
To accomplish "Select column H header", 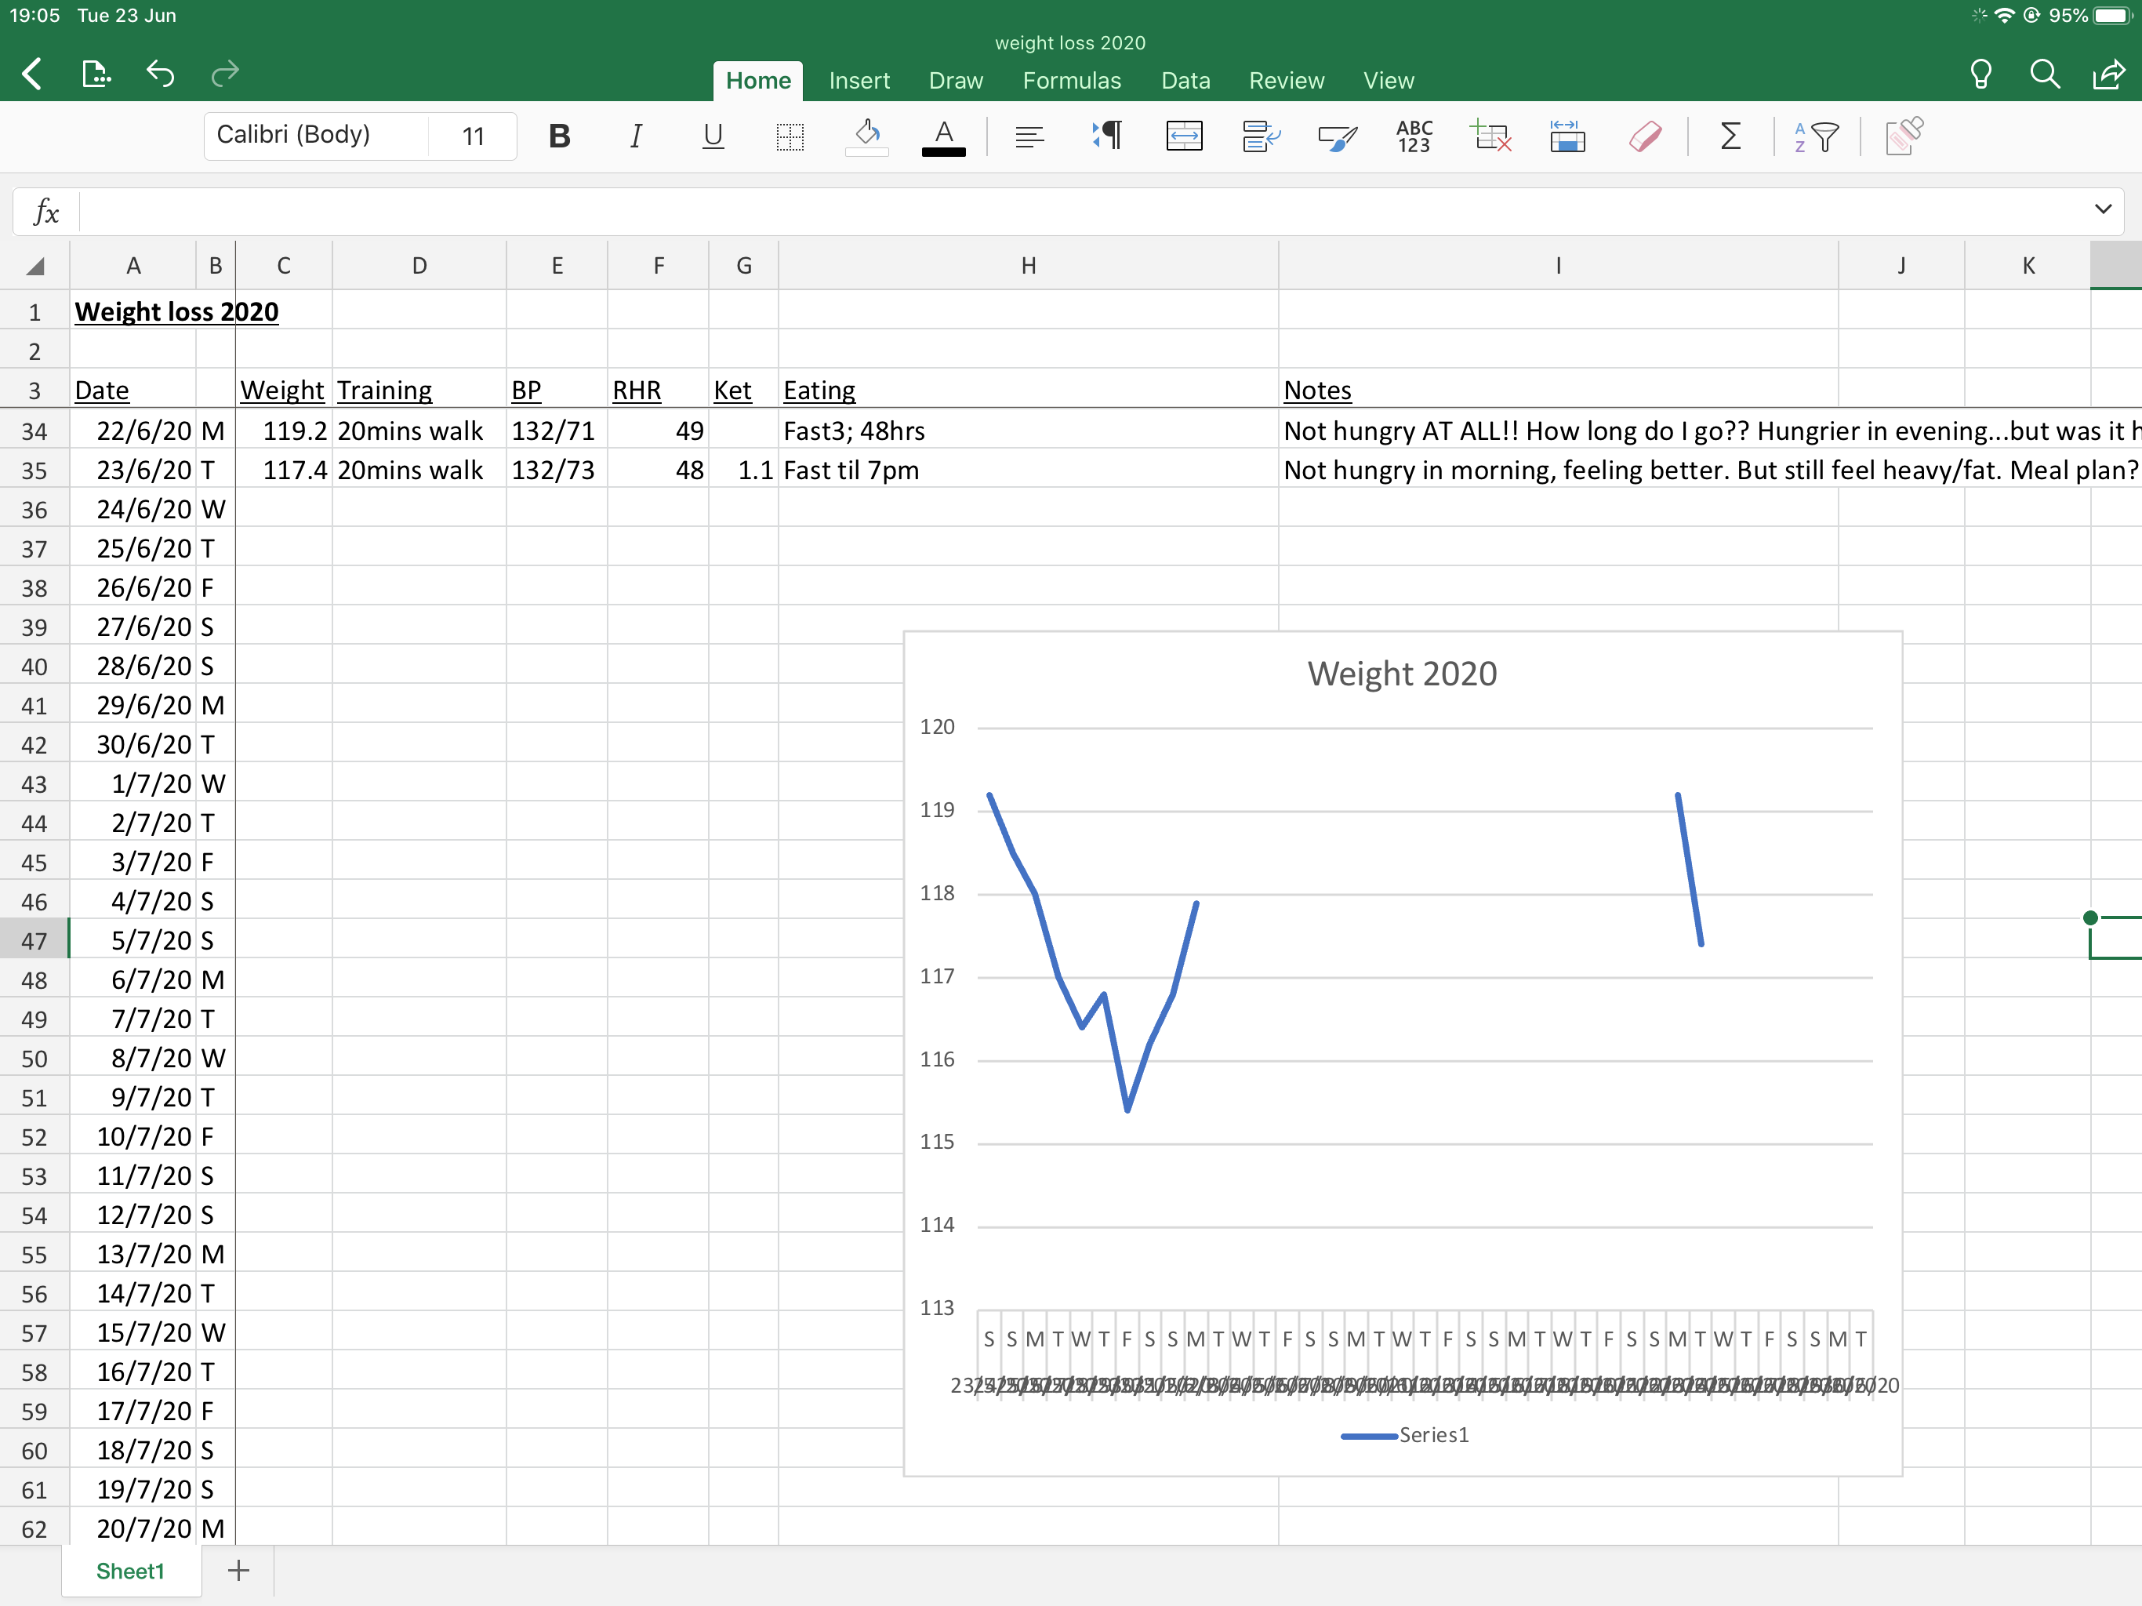I will (1029, 265).
